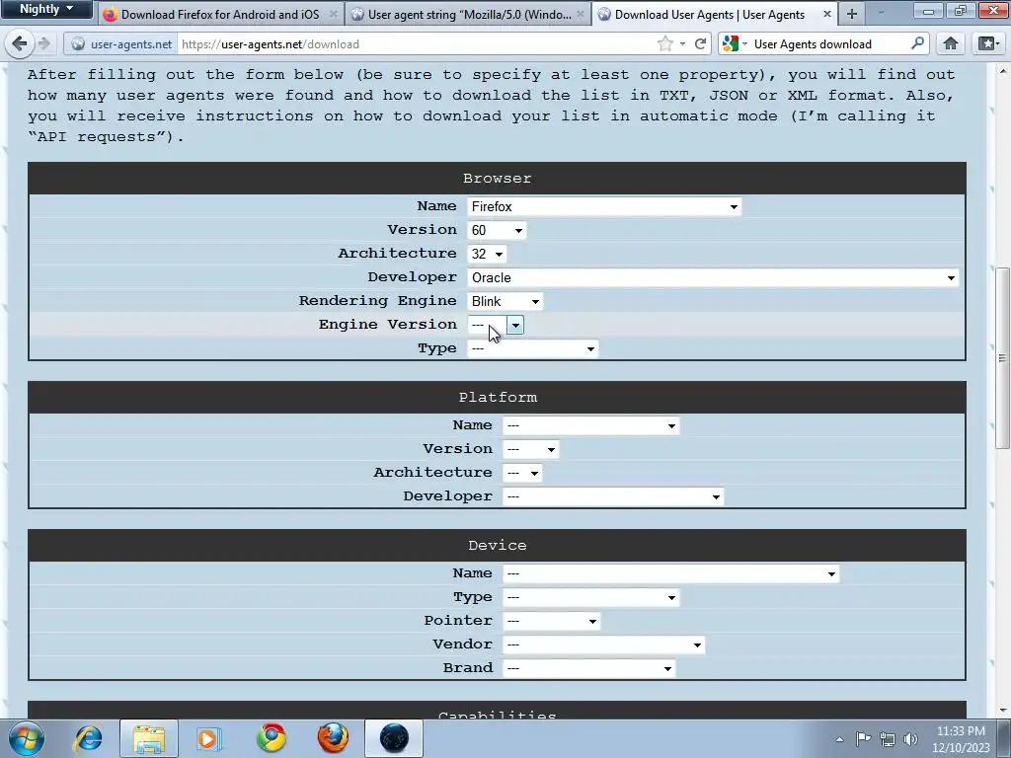This screenshot has height=758, width=1011.
Task: Open the Windows Start menu
Action: (27, 738)
